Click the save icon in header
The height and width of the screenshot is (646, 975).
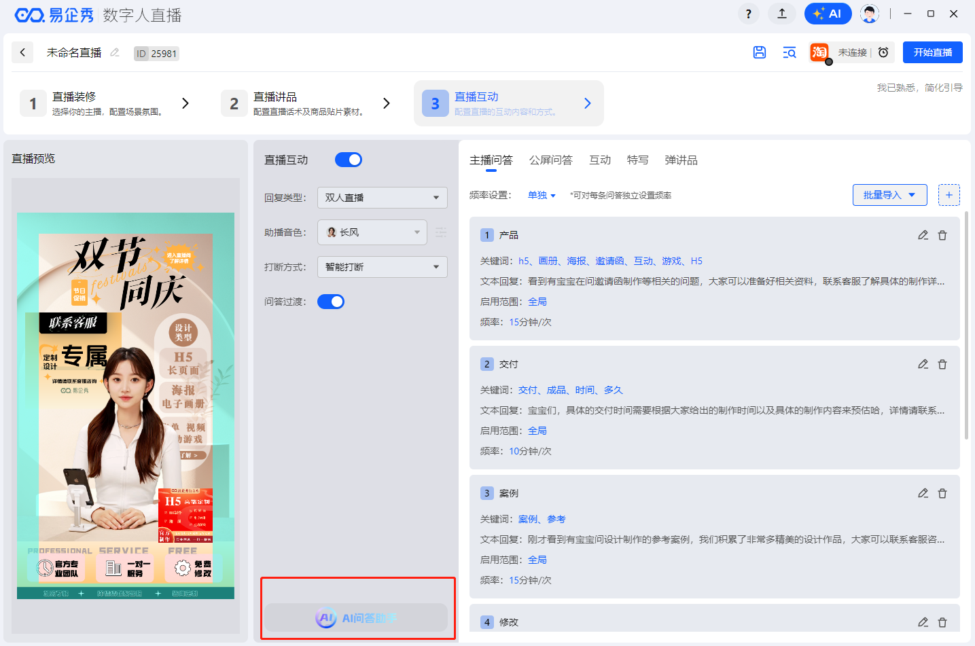[760, 52]
